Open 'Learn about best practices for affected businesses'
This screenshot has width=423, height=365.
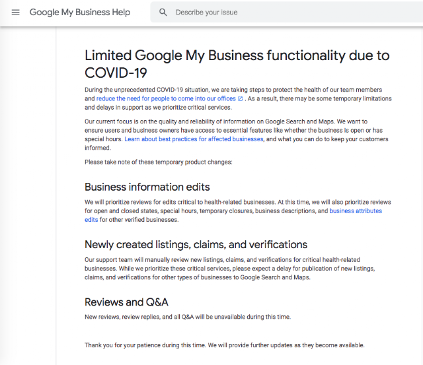[x=194, y=139]
